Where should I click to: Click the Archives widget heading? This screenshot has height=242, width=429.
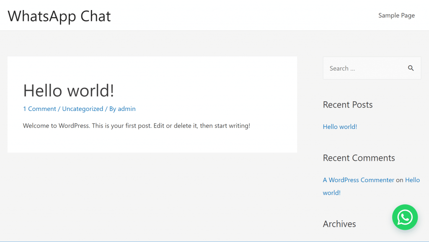pos(339,224)
